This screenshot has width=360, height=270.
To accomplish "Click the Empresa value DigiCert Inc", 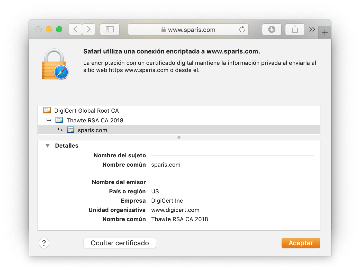I will coord(167,201).
